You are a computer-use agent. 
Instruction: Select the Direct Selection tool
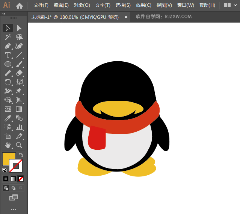pos(19,28)
